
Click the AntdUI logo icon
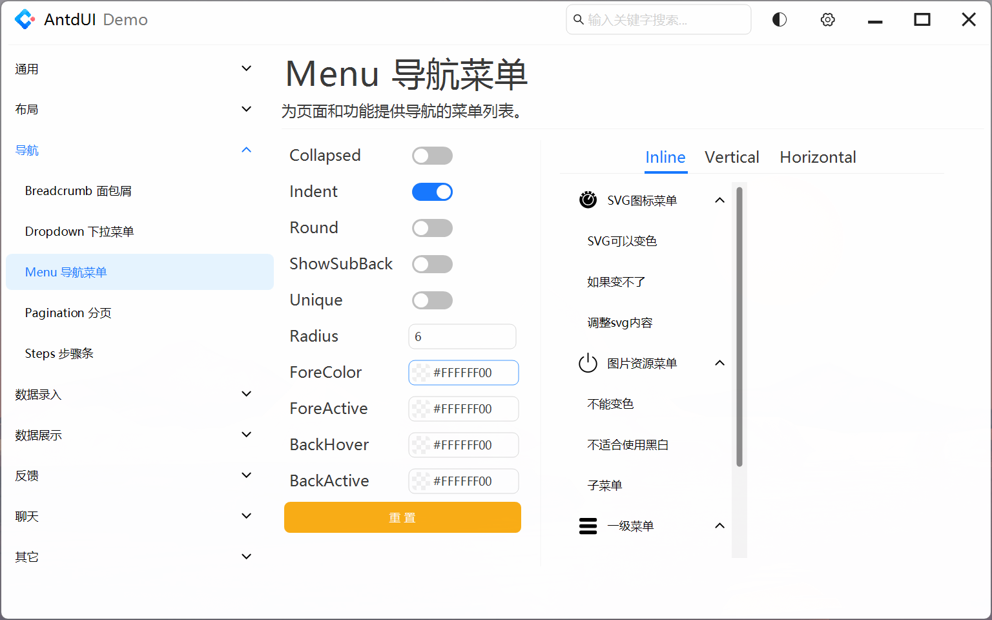[25, 19]
